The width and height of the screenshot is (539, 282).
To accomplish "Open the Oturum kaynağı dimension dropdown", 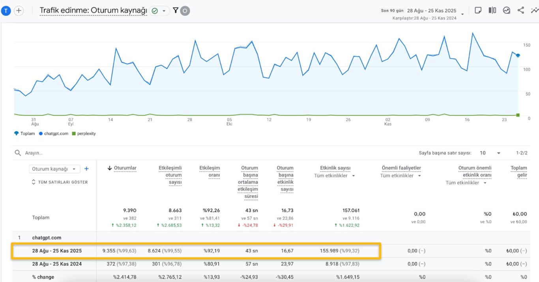I will [x=54, y=169].
